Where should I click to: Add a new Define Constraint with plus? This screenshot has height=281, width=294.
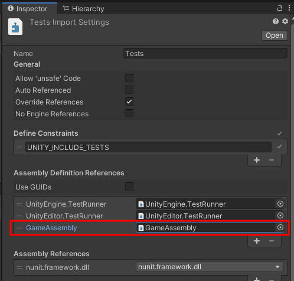coord(257,160)
